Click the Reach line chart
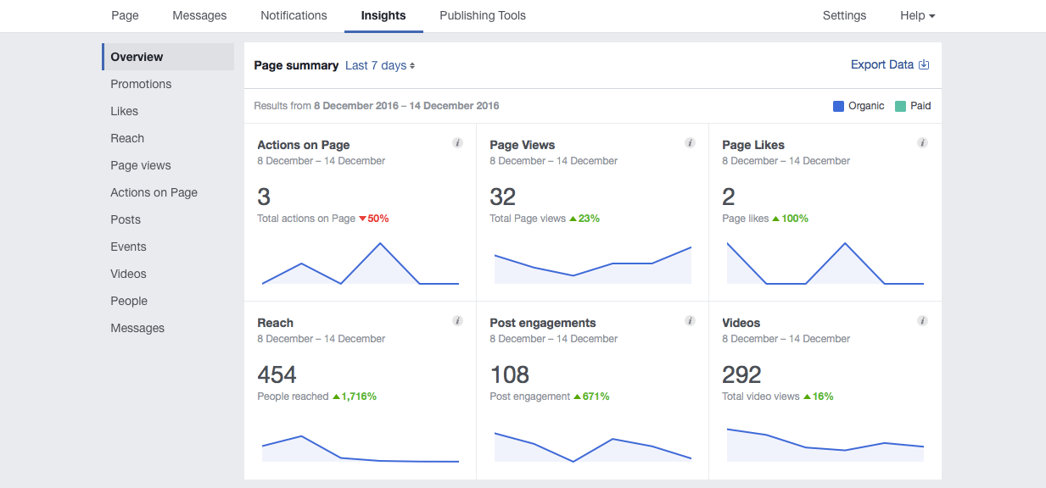 coord(361,448)
